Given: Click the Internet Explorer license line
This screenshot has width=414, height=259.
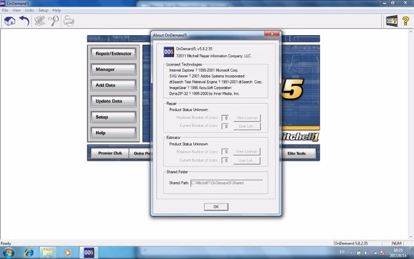Looking at the screenshot, I should point(204,70).
